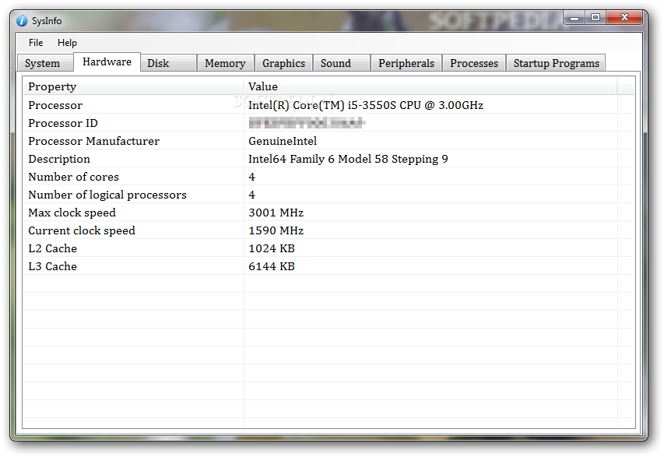Click the 6144 KB value
The width and height of the screenshot is (664, 457).
click(x=272, y=266)
